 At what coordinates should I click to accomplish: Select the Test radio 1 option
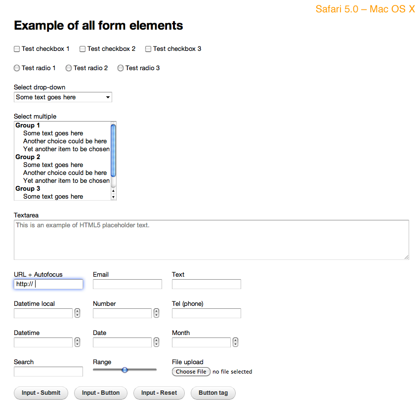(x=17, y=68)
